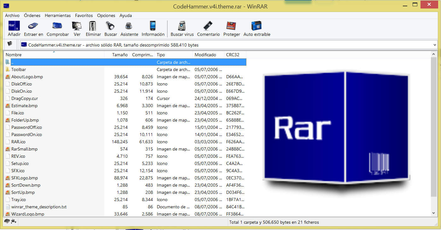Click the Buscar virus icon
This screenshot has width=441, height=230.
[x=182, y=26]
